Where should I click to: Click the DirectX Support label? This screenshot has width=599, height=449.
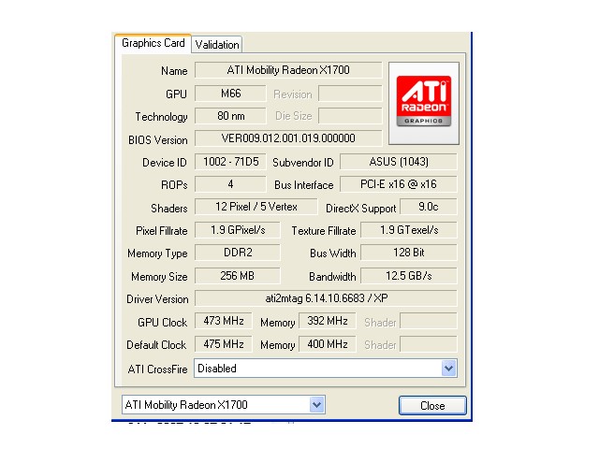(x=361, y=209)
